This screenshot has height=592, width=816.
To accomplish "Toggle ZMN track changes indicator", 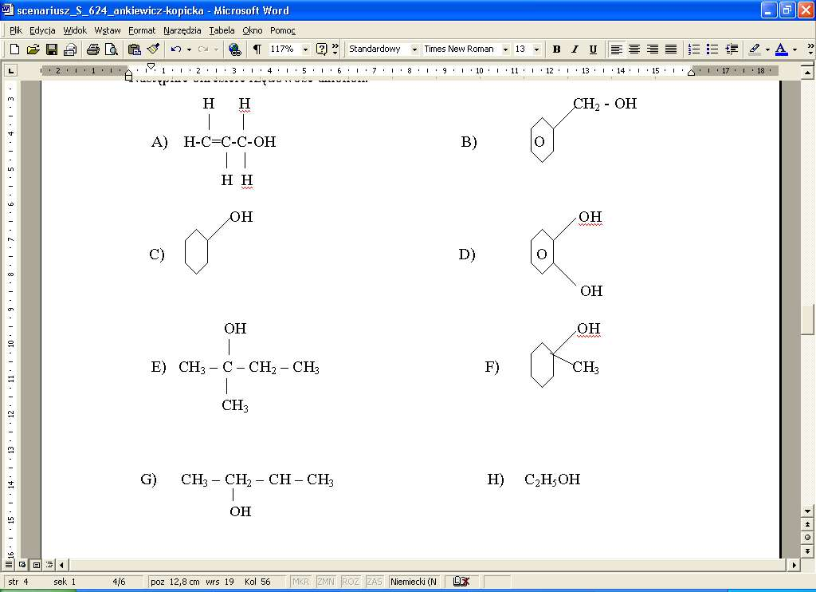I will (326, 582).
